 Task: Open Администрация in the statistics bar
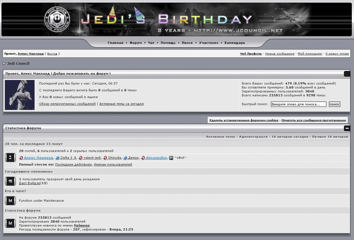click(253, 137)
